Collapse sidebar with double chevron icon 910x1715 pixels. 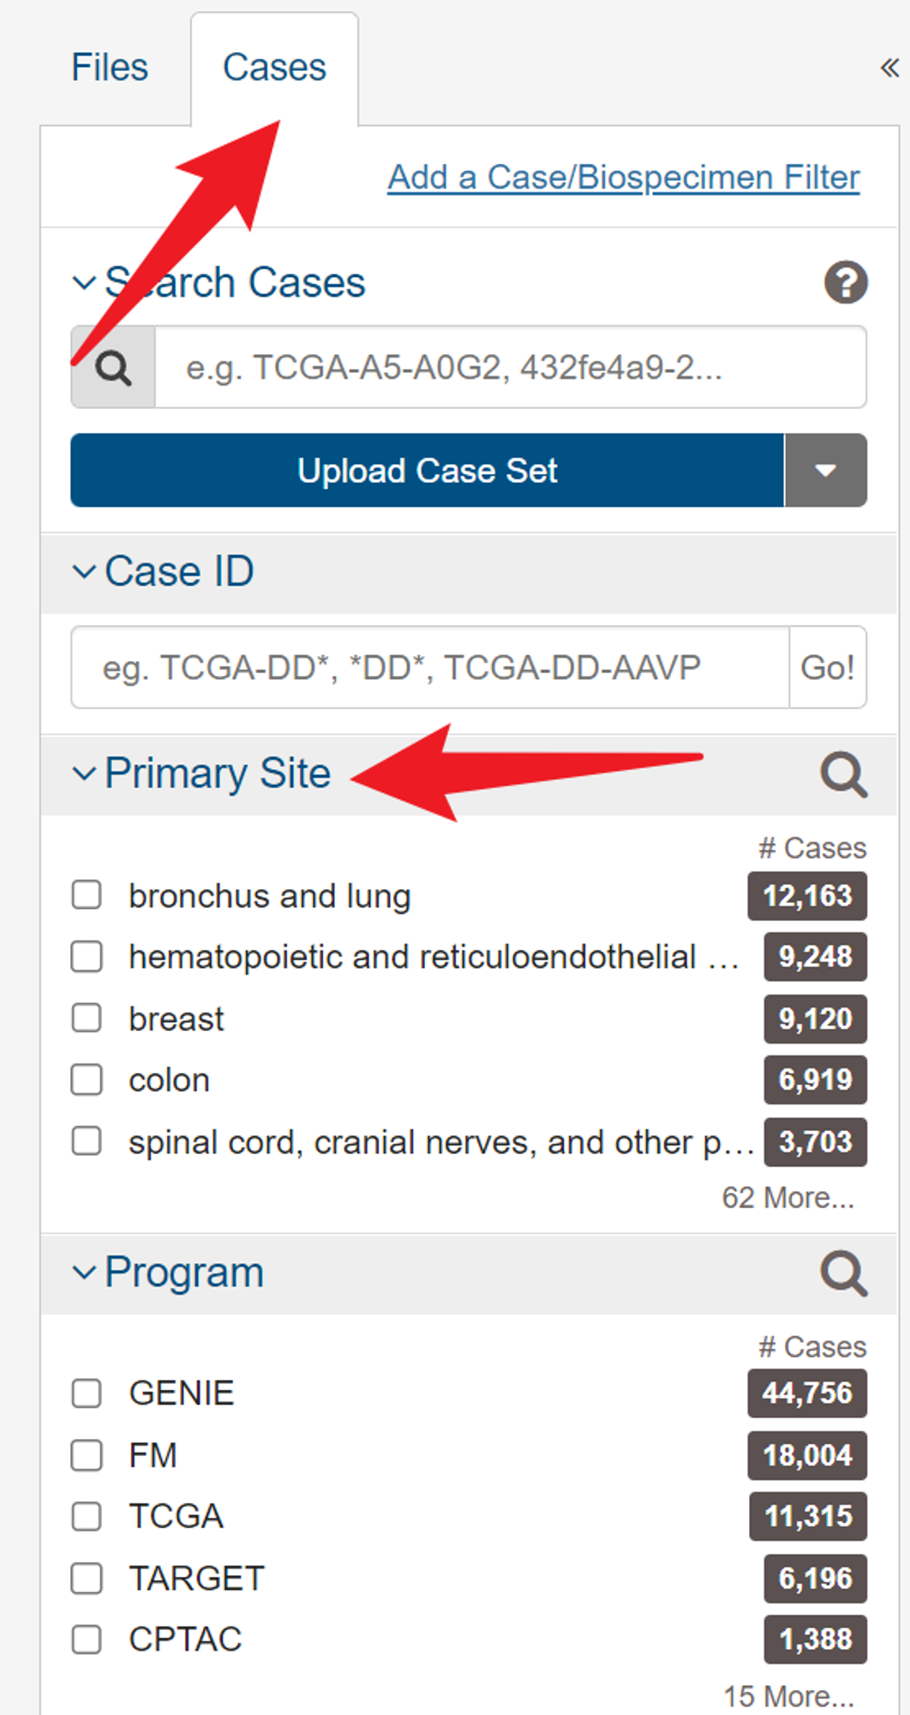pos(889,68)
